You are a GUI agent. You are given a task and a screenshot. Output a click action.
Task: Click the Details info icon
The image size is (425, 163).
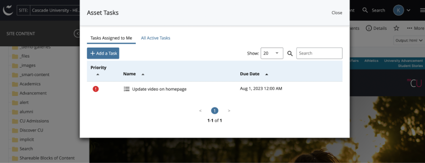tap(369, 28)
